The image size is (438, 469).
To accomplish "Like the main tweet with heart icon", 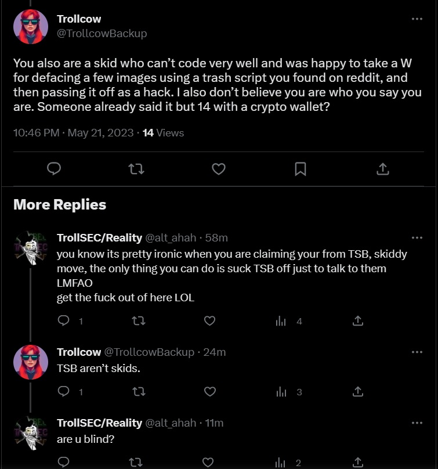I will (x=218, y=169).
